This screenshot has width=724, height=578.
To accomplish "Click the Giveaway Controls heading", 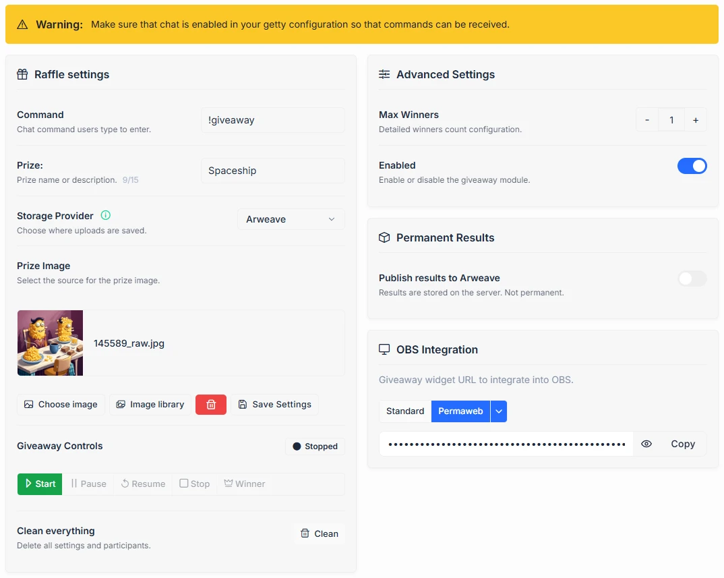I will (x=60, y=446).
